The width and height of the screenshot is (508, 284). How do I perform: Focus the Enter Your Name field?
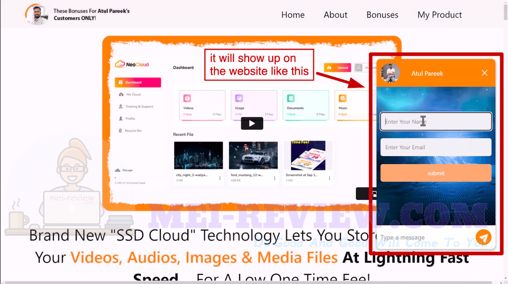tap(436, 122)
